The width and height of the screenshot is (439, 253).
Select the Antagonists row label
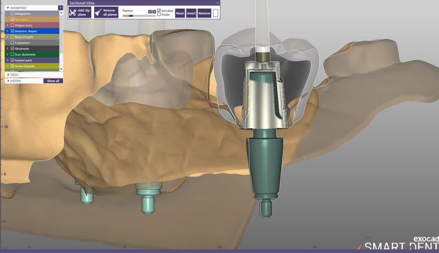(22, 13)
